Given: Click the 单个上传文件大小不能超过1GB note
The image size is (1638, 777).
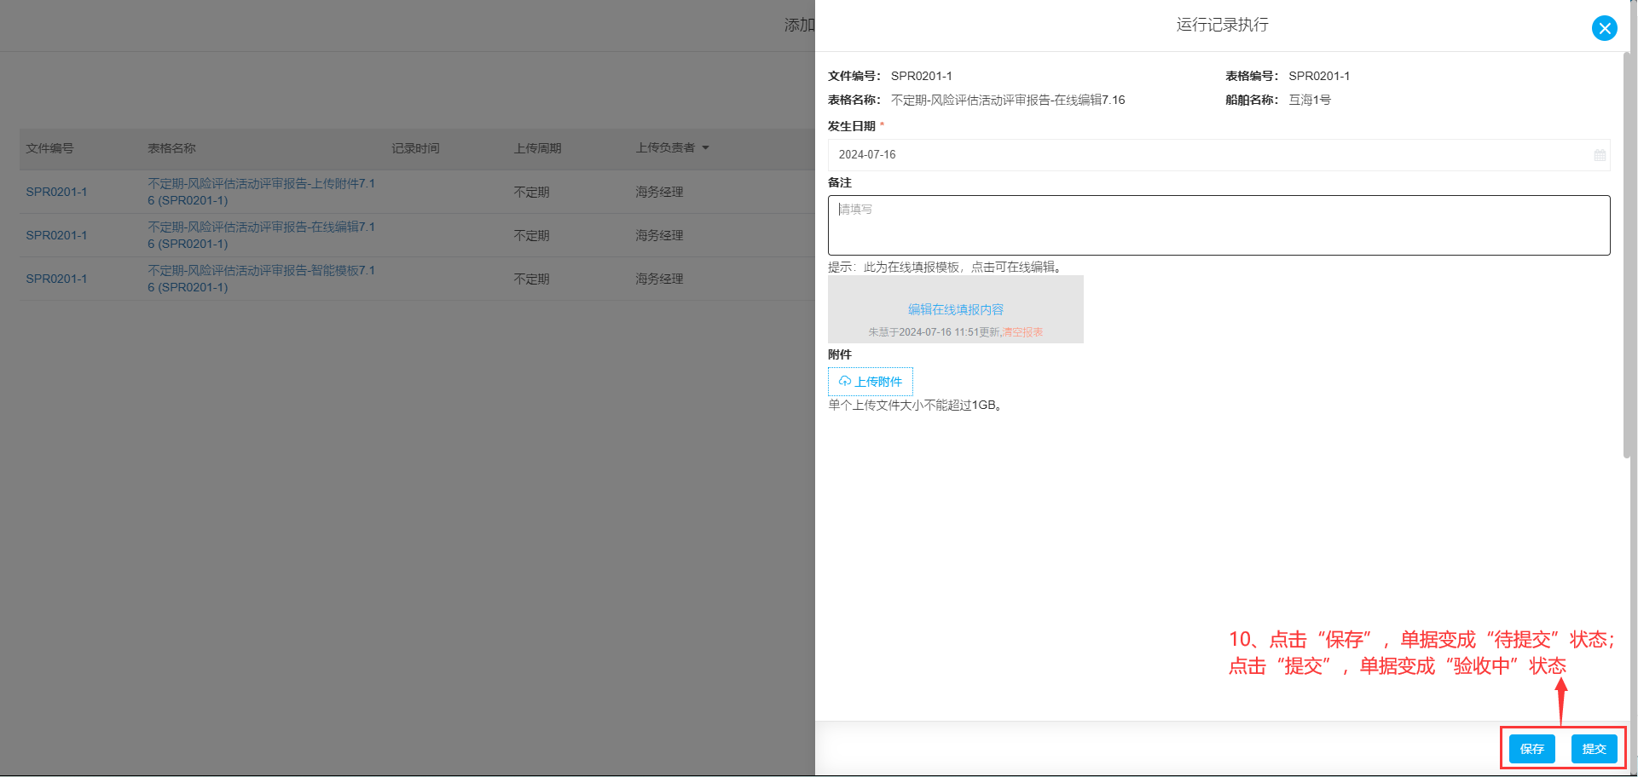Looking at the screenshot, I should (917, 406).
